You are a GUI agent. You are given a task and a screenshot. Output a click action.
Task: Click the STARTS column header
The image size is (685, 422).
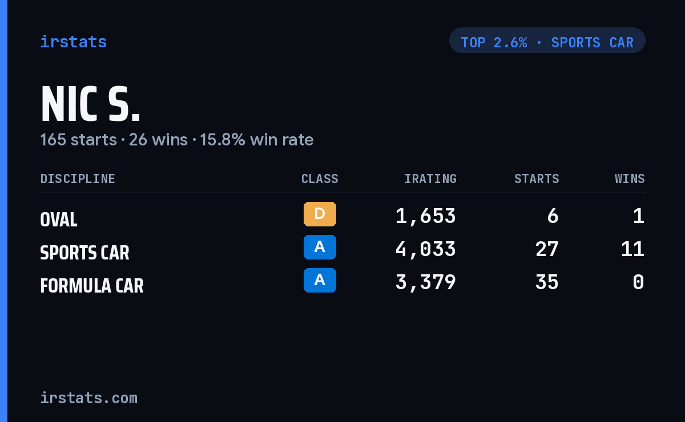click(x=537, y=178)
